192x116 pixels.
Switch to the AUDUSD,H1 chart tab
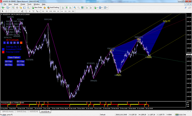[34, 112]
